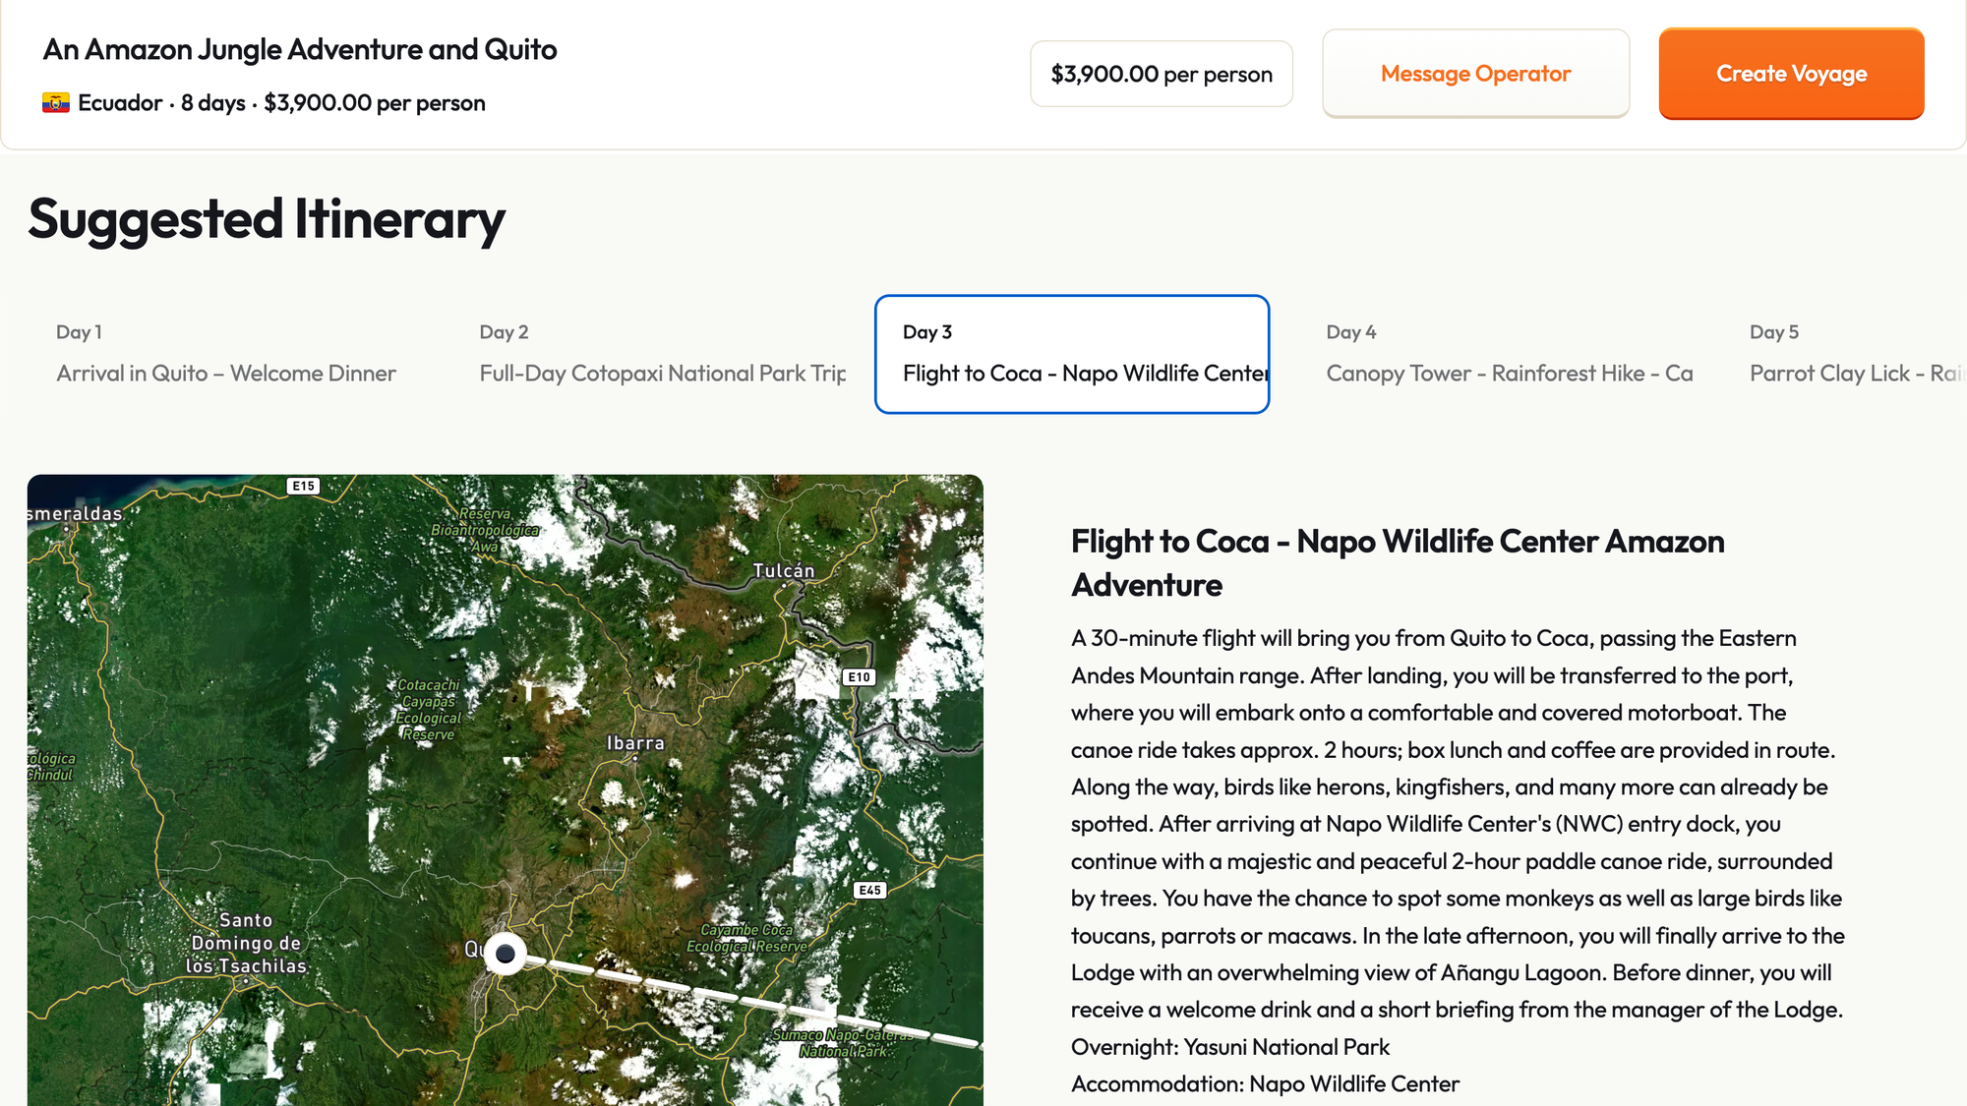The image size is (1967, 1106).
Task: Click Santo Domingo de los Tsachilas label
Action: pos(246,943)
